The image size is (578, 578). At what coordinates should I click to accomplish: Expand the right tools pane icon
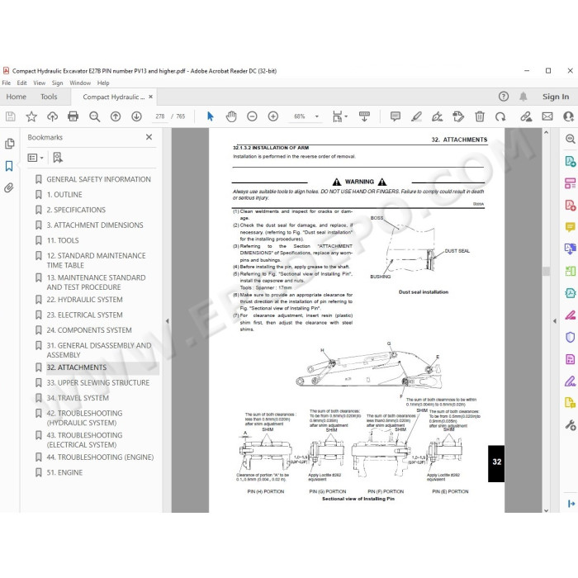(571, 504)
